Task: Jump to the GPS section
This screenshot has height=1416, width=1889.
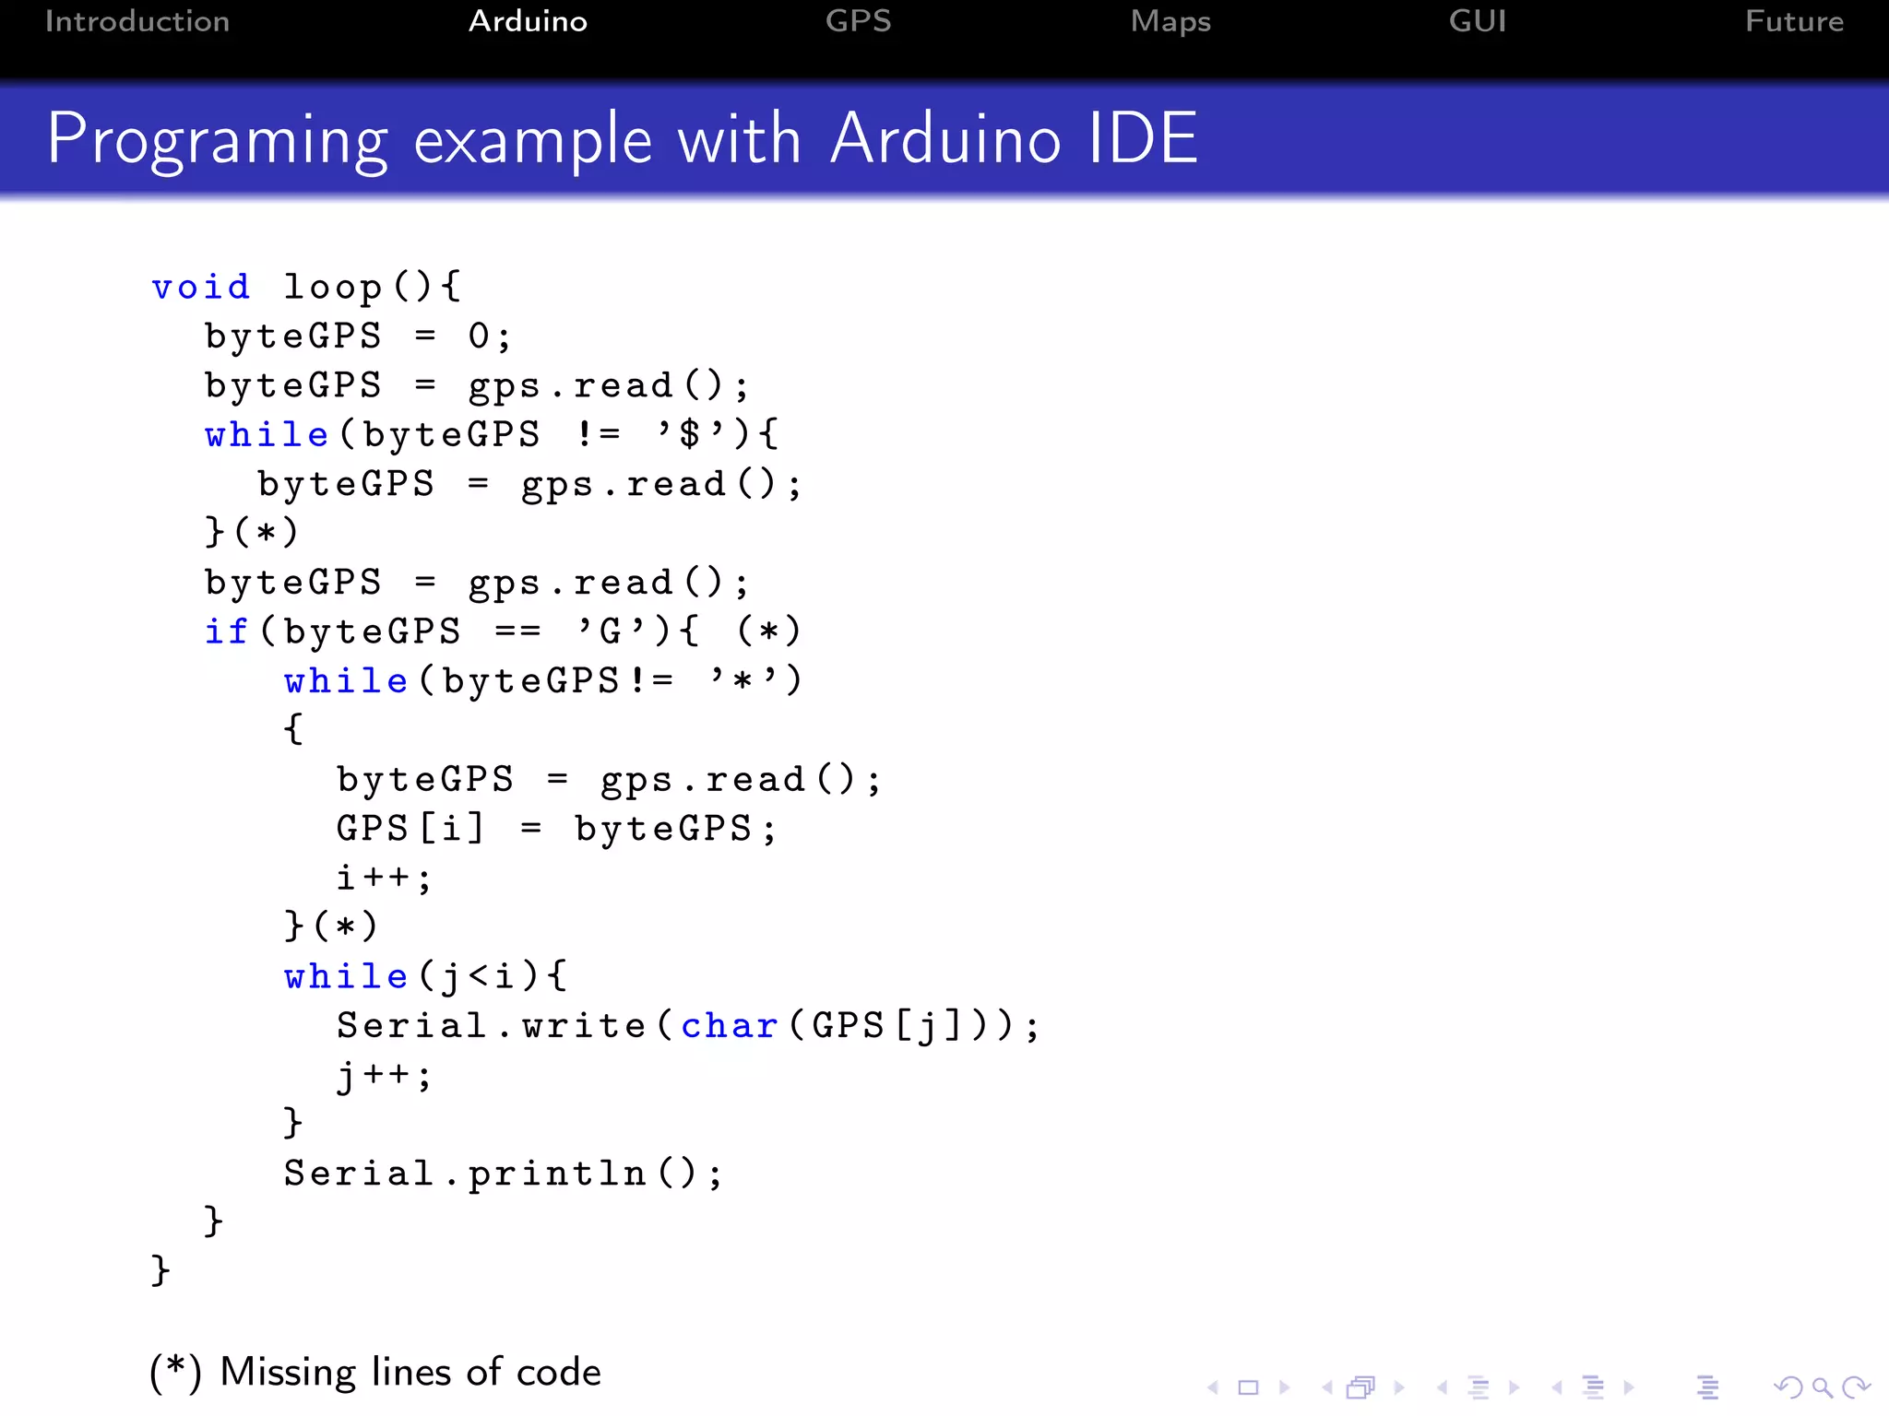Action: [x=859, y=21]
